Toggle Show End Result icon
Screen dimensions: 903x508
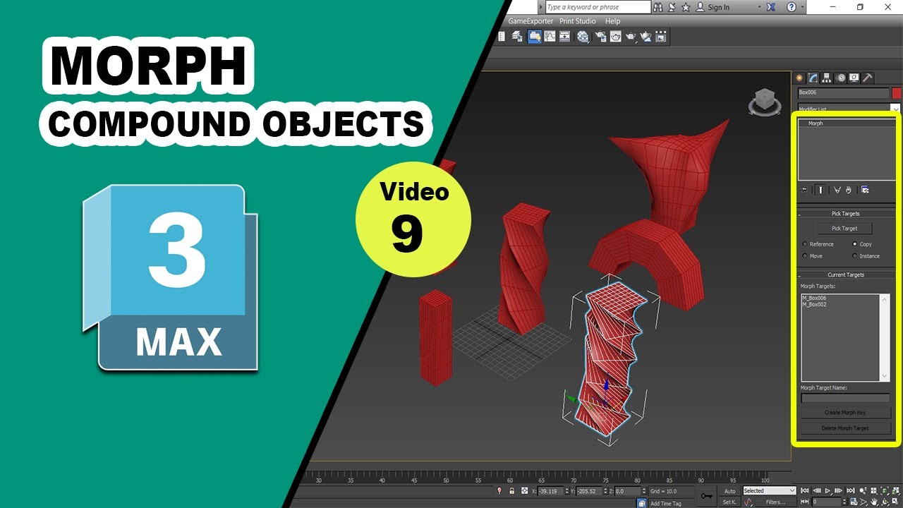821,190
